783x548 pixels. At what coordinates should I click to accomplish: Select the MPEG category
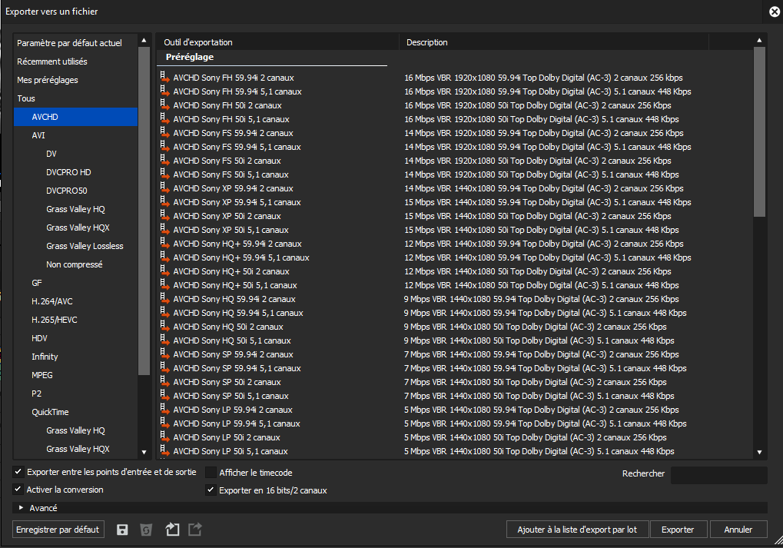point(75,375)
